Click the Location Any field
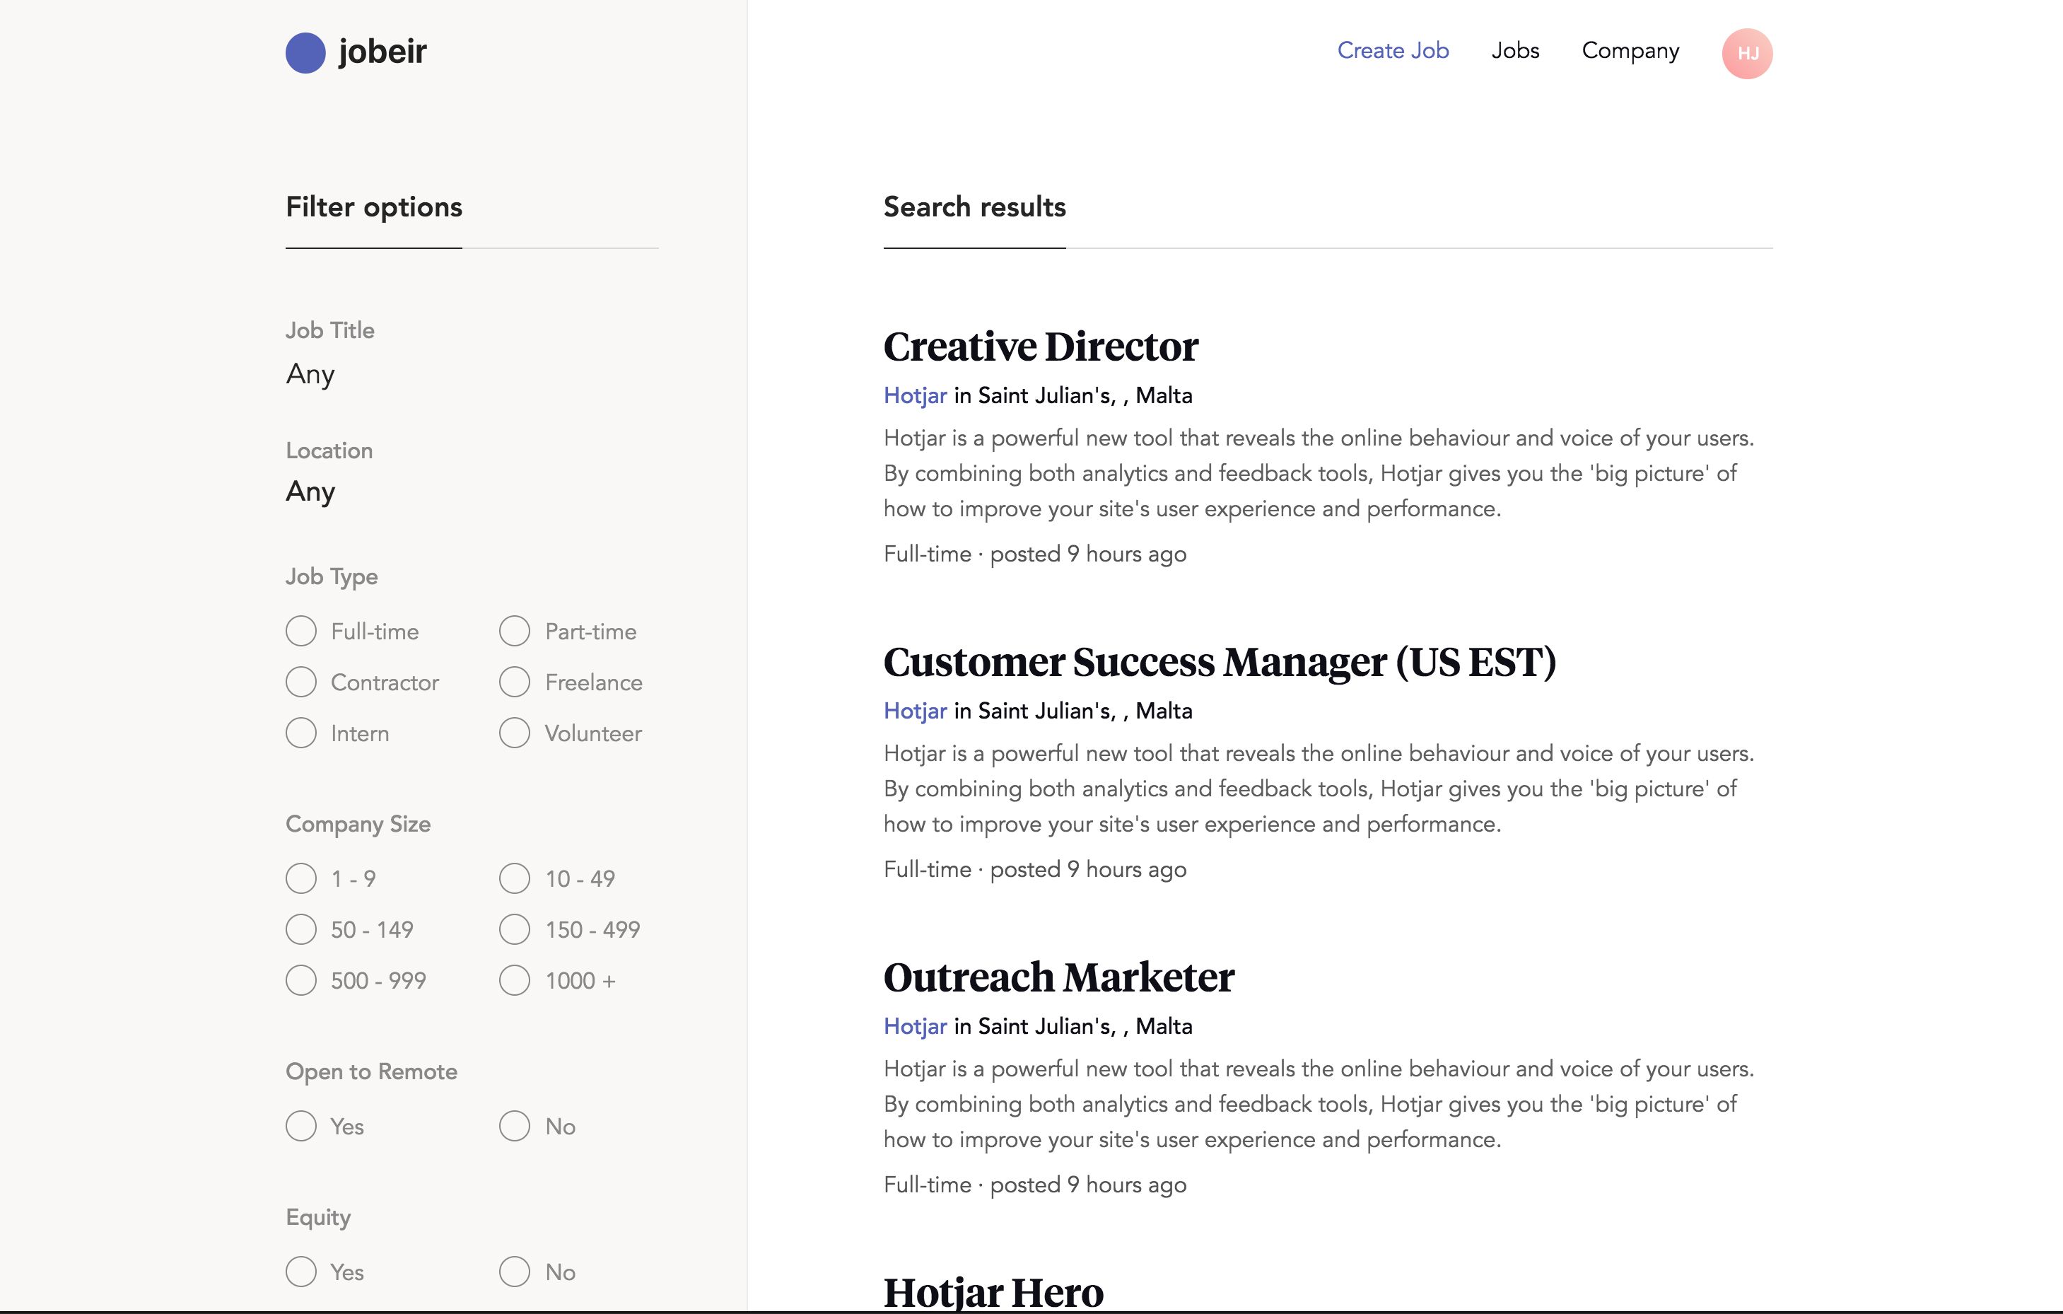 pos(310,491)
